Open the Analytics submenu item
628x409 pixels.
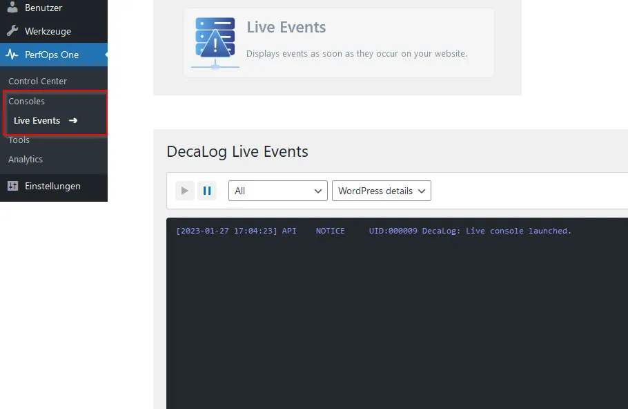click(x=26, y=159)
